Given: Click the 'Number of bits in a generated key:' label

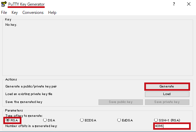Looking at the screenshot, I should pos(31,126).
